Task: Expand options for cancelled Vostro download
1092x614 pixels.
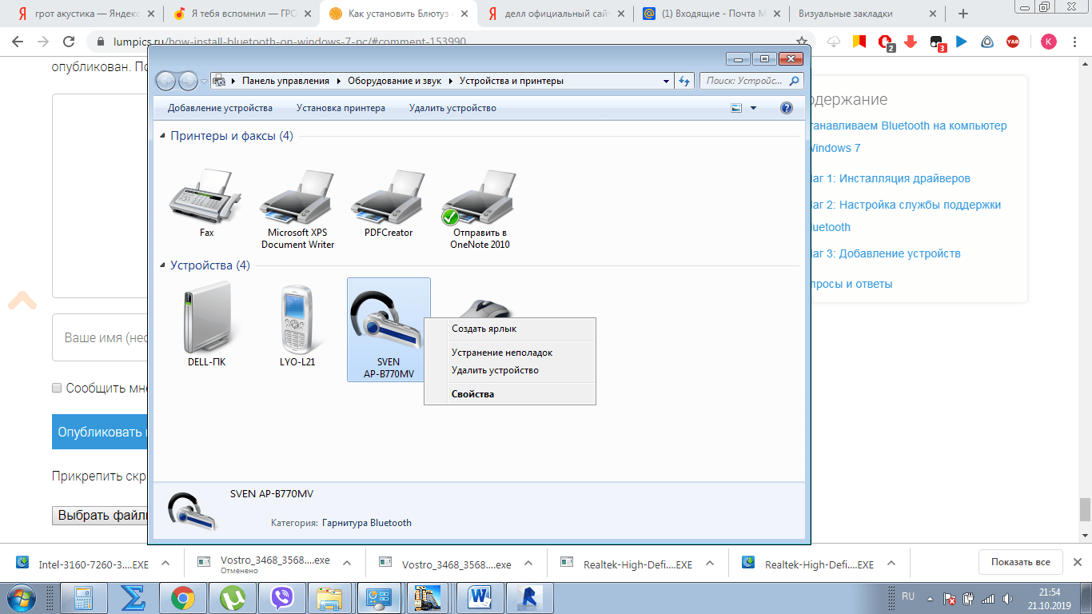Action: [x=347, y=564]
